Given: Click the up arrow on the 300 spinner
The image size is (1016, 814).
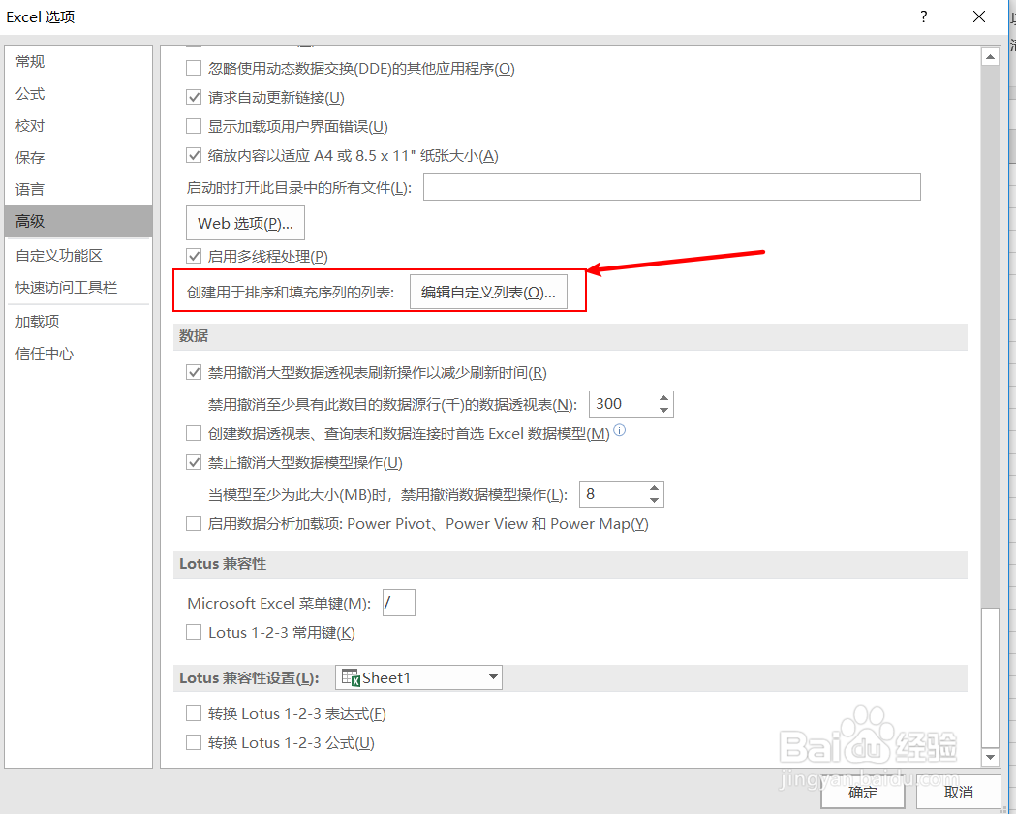Looking at the screenshot, I should point(662,397).
